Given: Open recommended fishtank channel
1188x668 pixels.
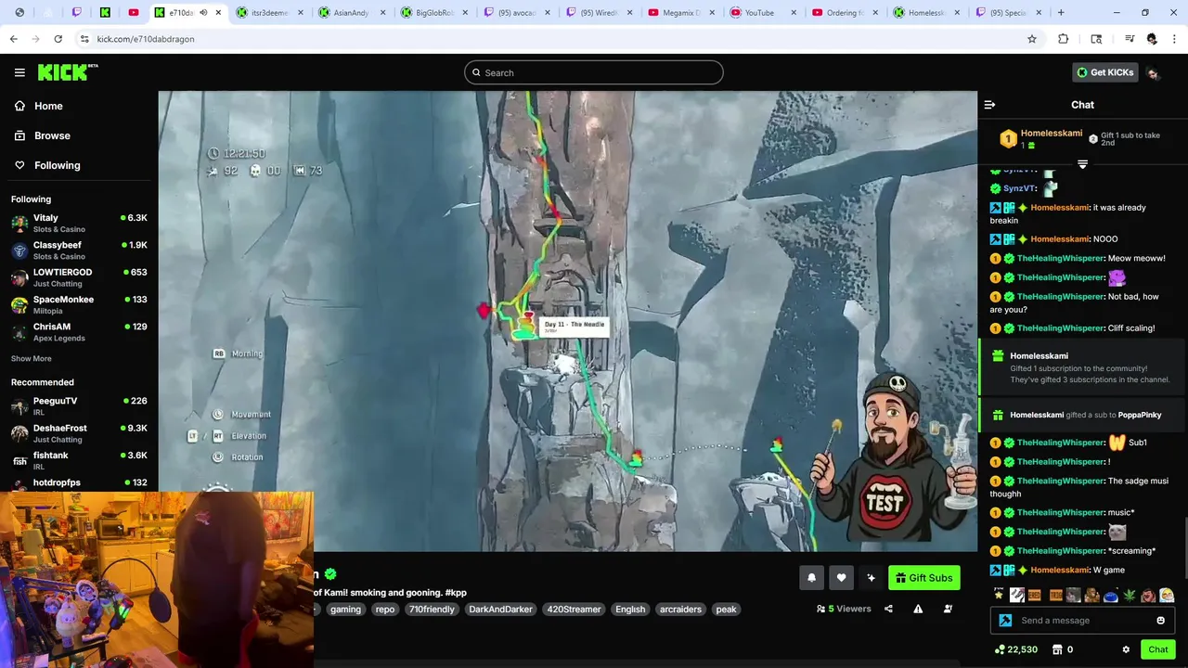Looking at the screenshot, I should 79,460.
